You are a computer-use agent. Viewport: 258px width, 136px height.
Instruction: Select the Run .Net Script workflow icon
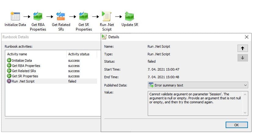pyautogui.click(x=107, y=16)
